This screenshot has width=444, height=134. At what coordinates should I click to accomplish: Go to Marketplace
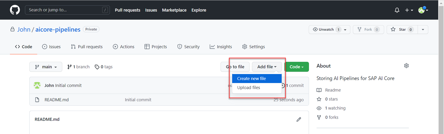(x=174, y=10)
